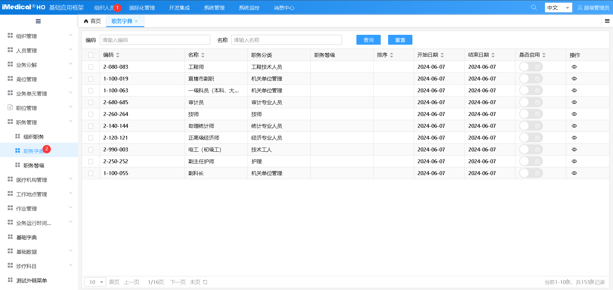Open 系统管理 in the top menu

[x=214, y=8]
